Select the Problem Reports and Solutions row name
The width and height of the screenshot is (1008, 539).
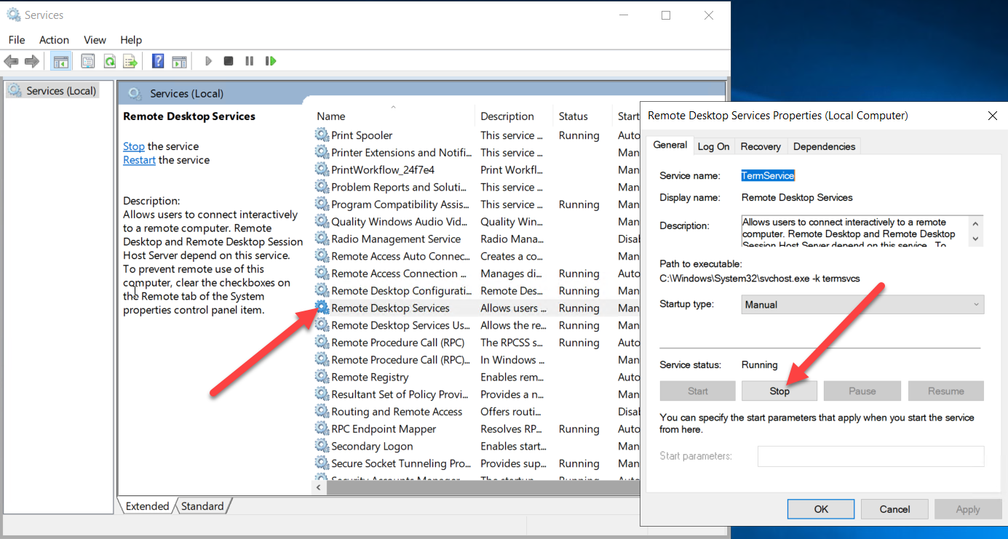coord(399,187)
